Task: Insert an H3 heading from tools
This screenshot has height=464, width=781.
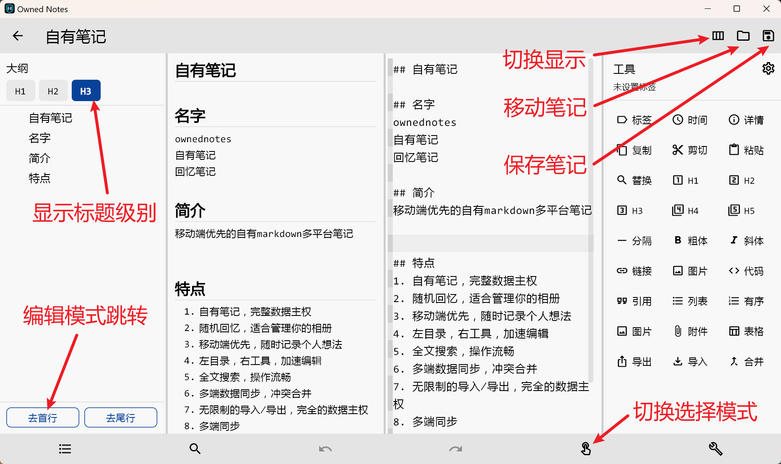Action: [x=630, y=211]
